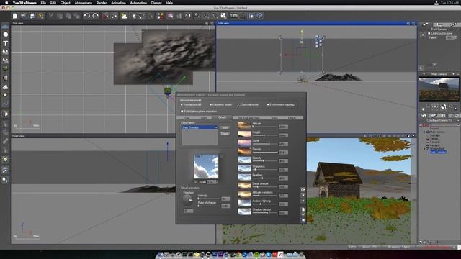Screen dimensions: 461x259
Task: Click the checkered render toolbar icon
Action: (223, 16)
